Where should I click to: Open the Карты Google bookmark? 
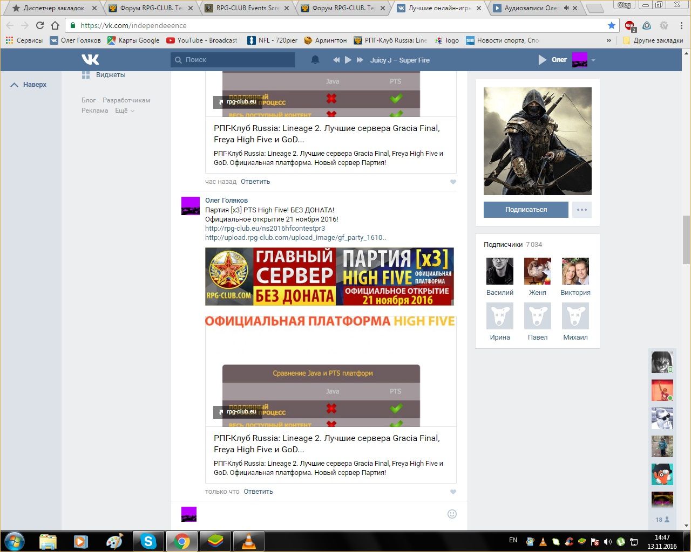[x=133, y=40]
